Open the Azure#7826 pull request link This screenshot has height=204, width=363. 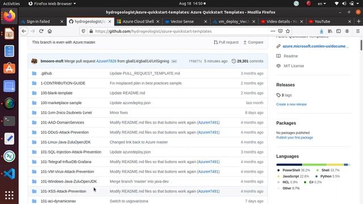tap(106, 61)
